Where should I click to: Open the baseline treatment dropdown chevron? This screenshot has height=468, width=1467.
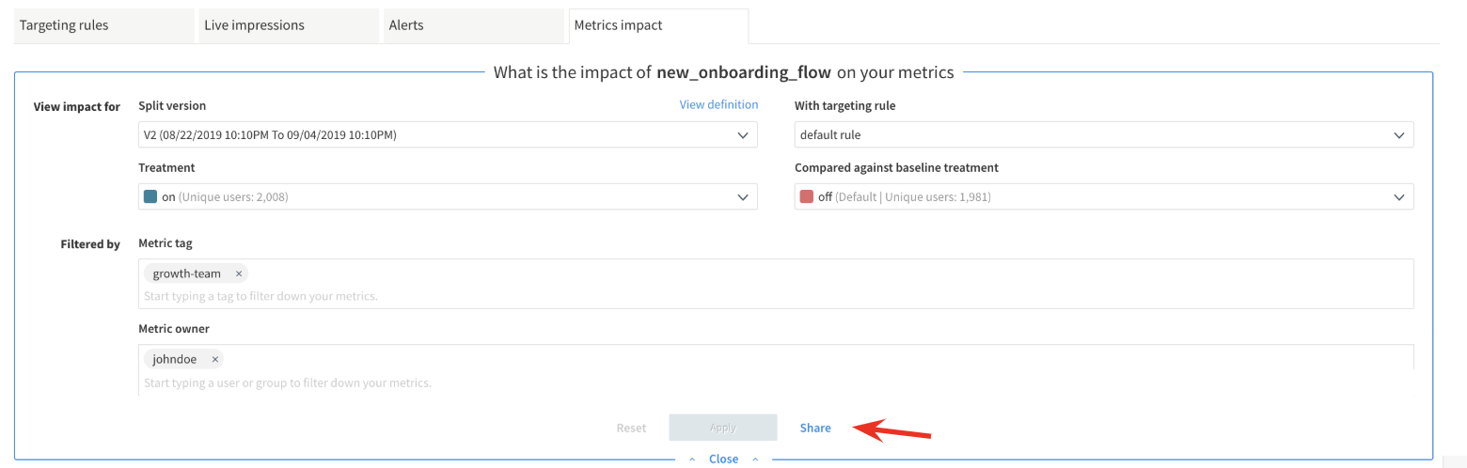[1399, 197]
